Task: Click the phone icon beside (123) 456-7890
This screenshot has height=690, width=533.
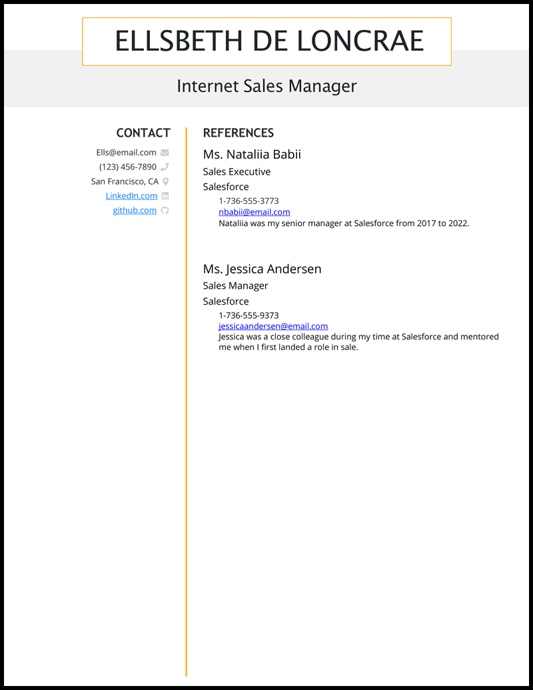Action: tap(165, 167)
